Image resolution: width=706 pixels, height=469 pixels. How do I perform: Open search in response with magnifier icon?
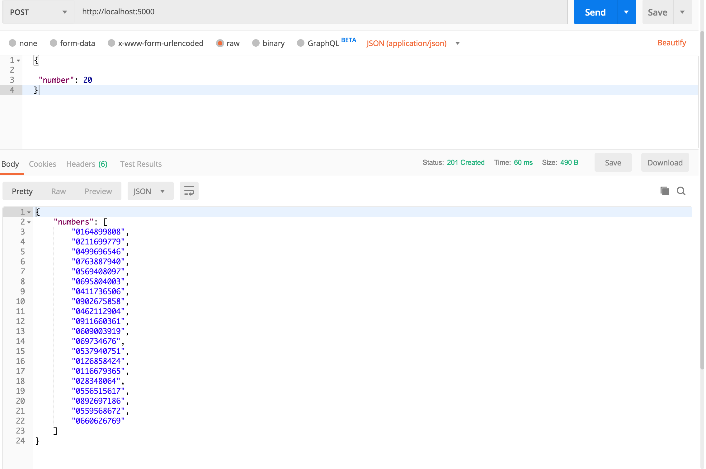[x=681, y=191]
